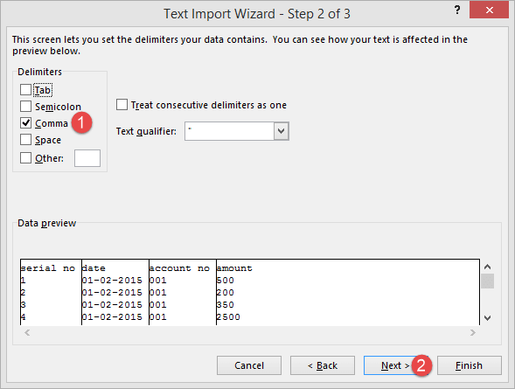
Task: Go back with the Back button
Action: [x=323, y=365]
